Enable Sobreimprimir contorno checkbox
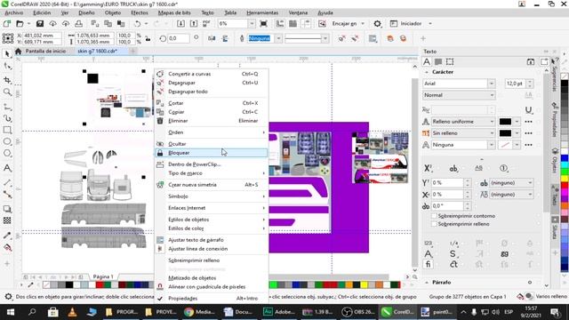This screenshot has width=569, height=320. 434,216
